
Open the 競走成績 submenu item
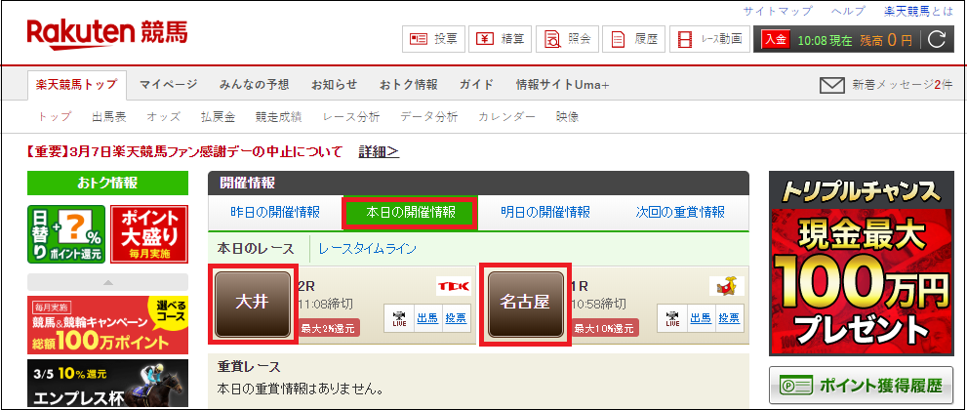(279, 116)
